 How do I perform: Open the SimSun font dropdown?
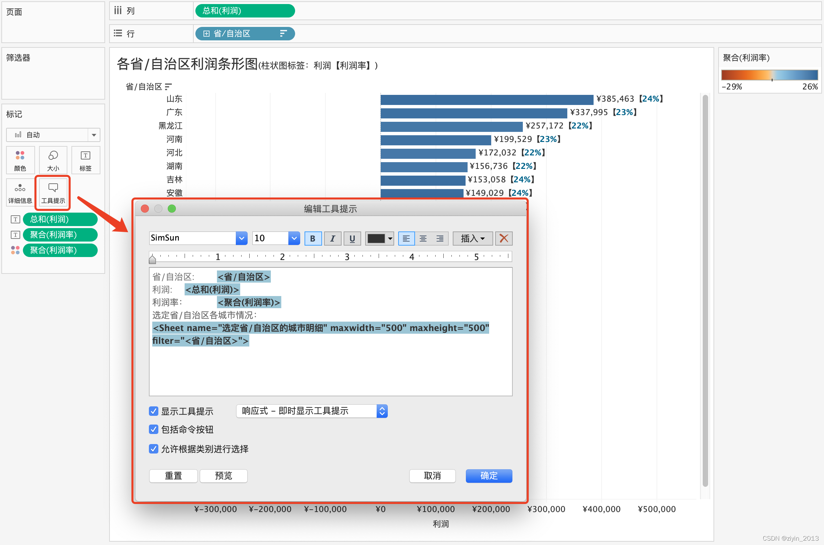point(241,239)
